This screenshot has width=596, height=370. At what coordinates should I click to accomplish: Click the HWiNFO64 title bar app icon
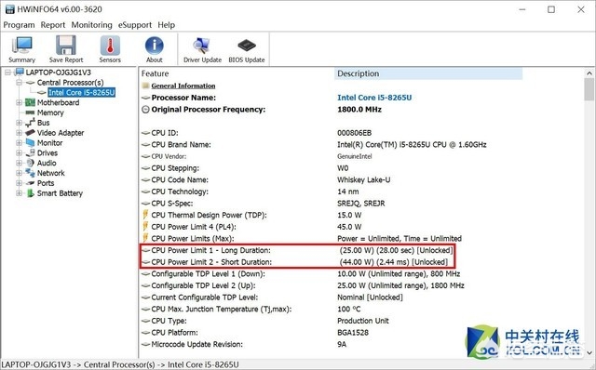click(9, 9)
